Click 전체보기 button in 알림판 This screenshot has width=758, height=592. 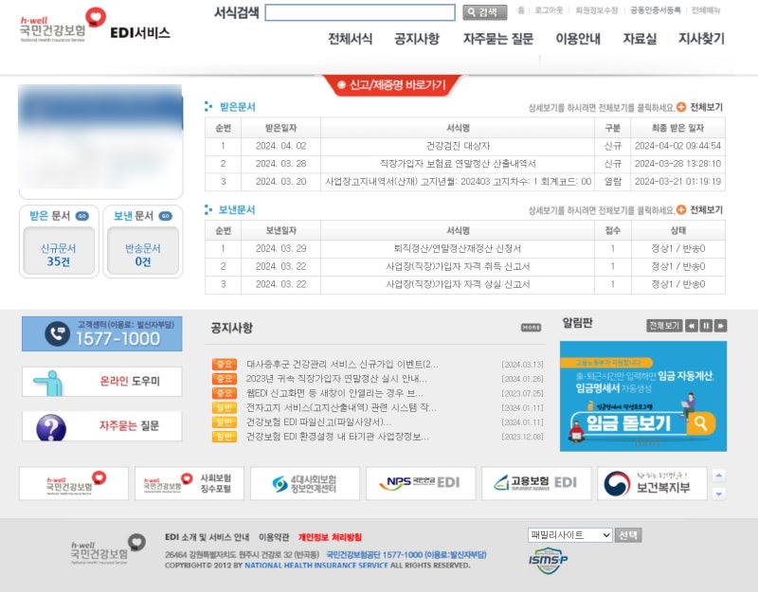click(664, 326)
